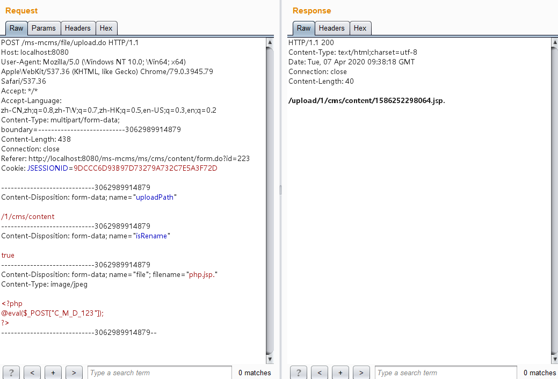
Task: Focus the Request search term field
Action: pos(160,373)
